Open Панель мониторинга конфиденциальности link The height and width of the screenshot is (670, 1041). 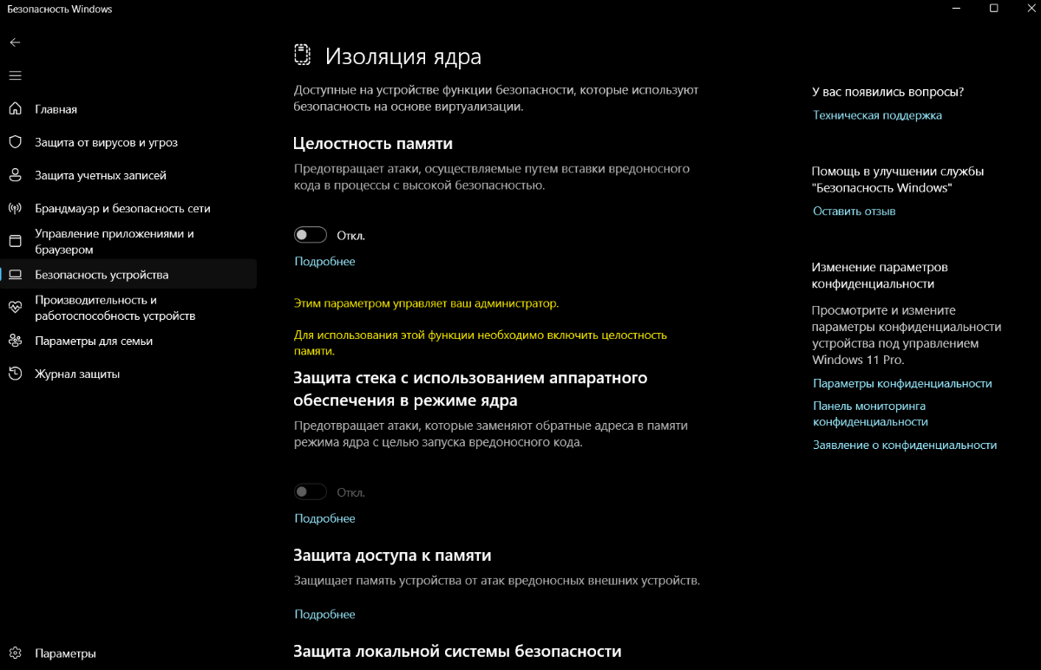point(870,413)
